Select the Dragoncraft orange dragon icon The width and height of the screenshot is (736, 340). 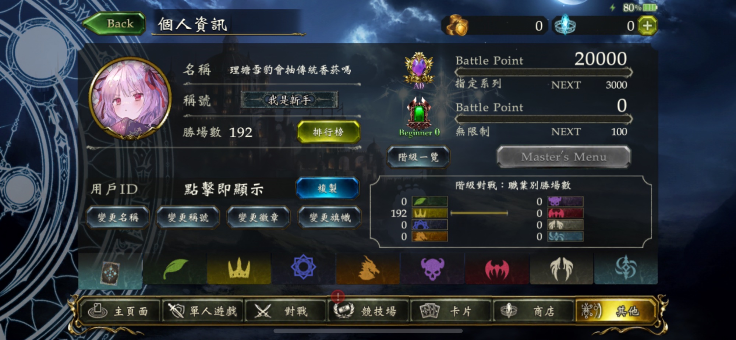(368, 269)
